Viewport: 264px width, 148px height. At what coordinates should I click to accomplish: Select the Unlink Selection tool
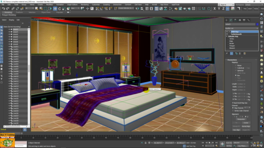pyautogui.click(x=17, y=8)
